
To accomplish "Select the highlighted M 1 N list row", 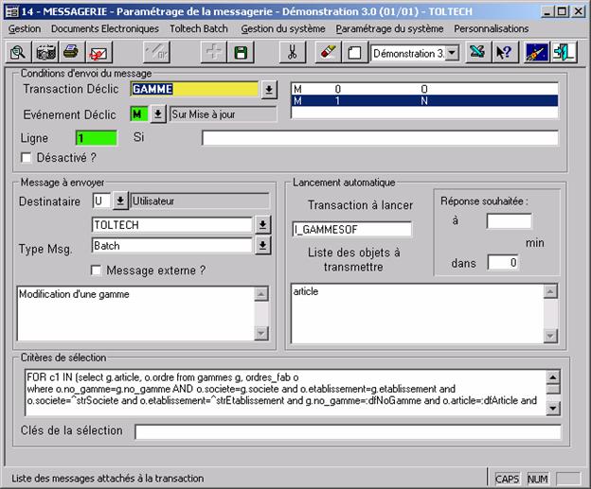I will 423,100.
